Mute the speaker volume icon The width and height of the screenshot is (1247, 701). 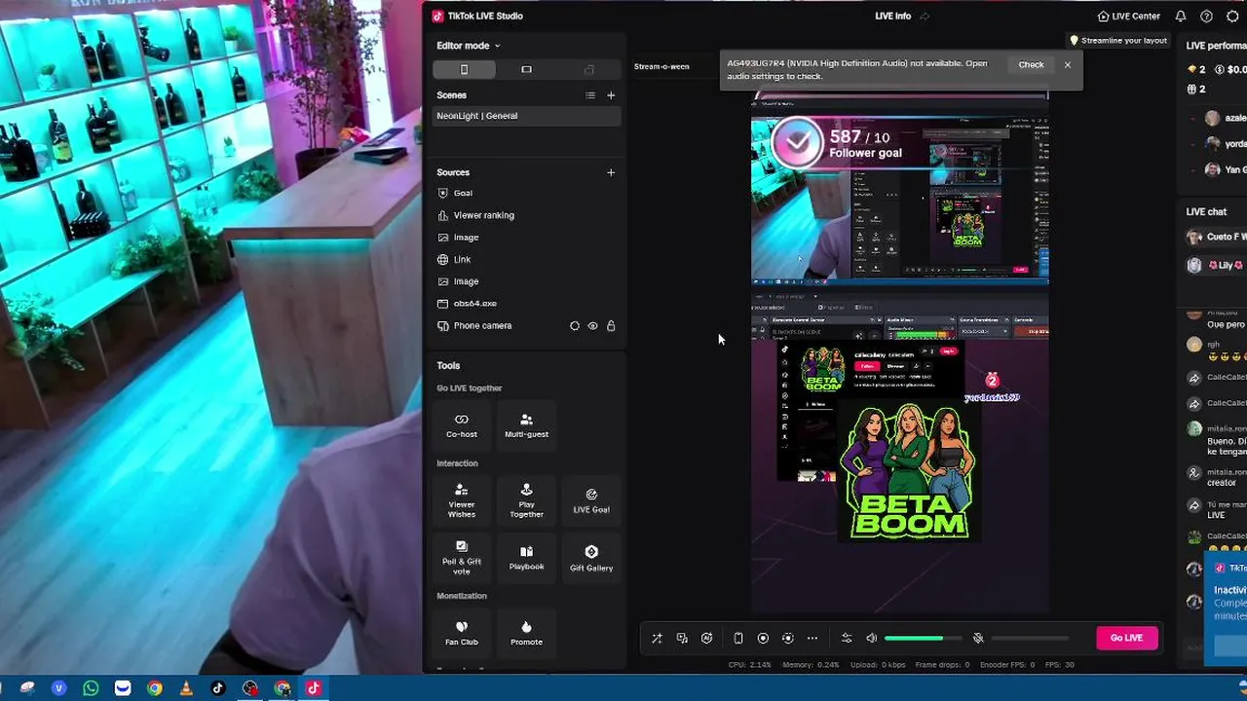872,639
